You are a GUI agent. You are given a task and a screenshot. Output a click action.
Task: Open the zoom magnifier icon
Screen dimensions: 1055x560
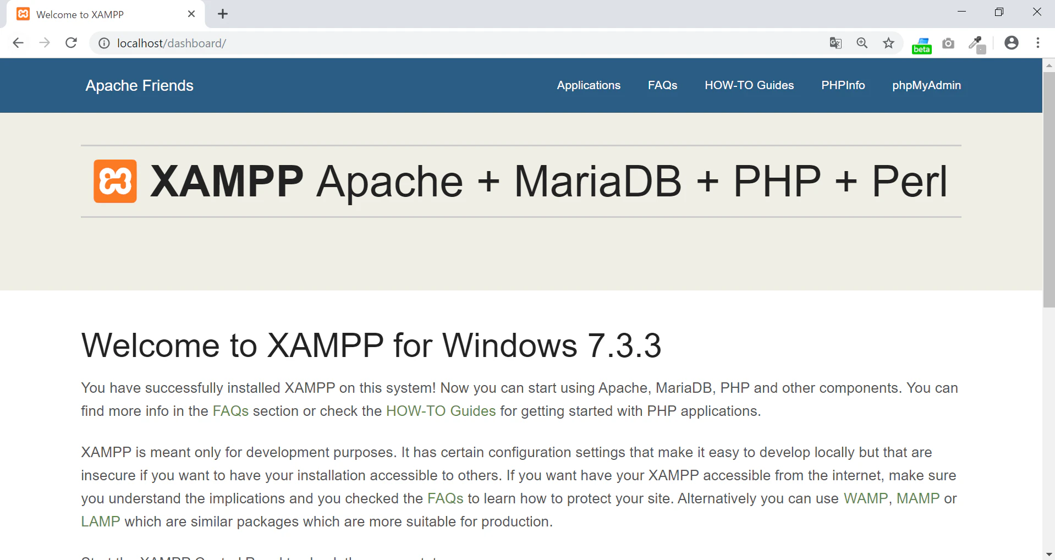(862, 43)
